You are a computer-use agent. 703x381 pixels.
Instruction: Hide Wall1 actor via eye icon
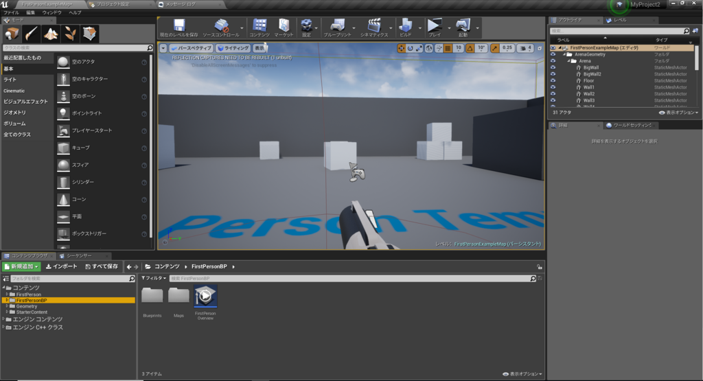click(553, 87)
